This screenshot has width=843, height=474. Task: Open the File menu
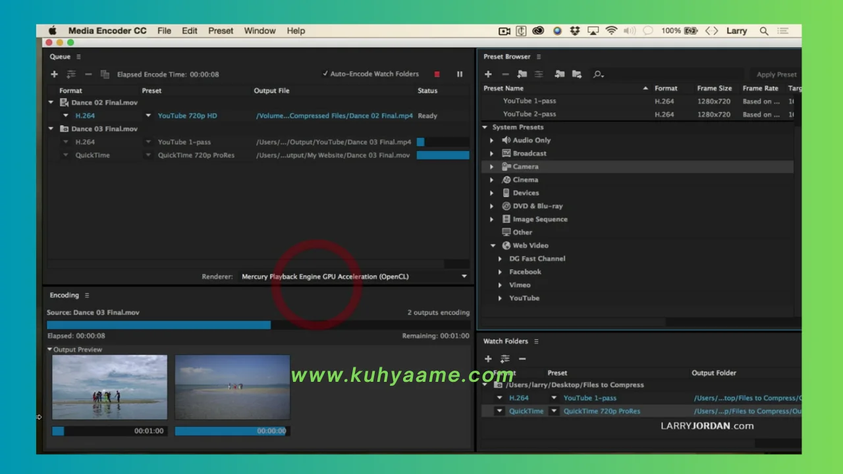click(x=164, y=31)
